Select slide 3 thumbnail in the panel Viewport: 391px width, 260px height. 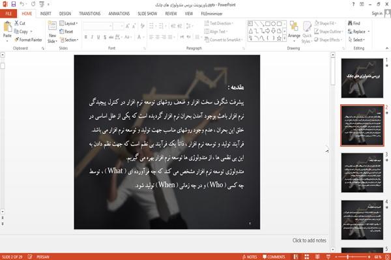[x=362, y=173]
